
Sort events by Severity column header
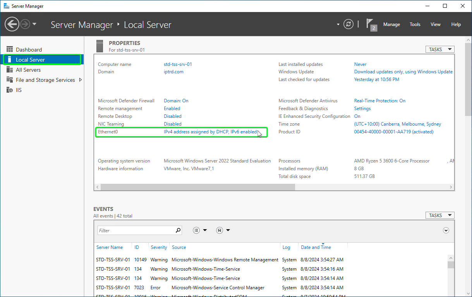point(159,247)
